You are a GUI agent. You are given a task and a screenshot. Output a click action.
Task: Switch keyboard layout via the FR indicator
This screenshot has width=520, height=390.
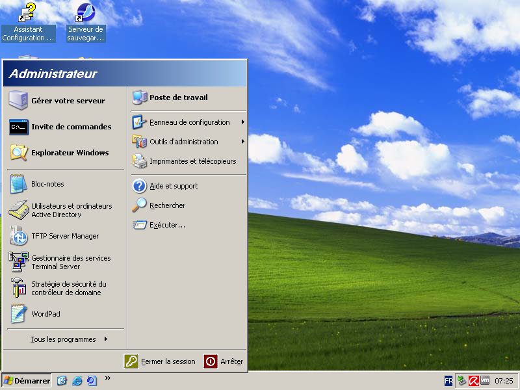[448, 380]
